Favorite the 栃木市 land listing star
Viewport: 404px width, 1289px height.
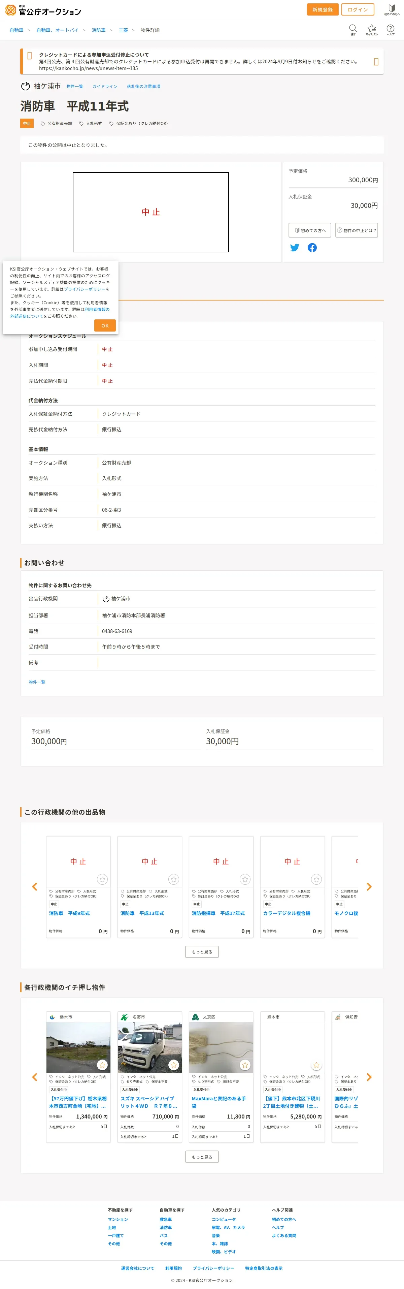click(102, 1065)
